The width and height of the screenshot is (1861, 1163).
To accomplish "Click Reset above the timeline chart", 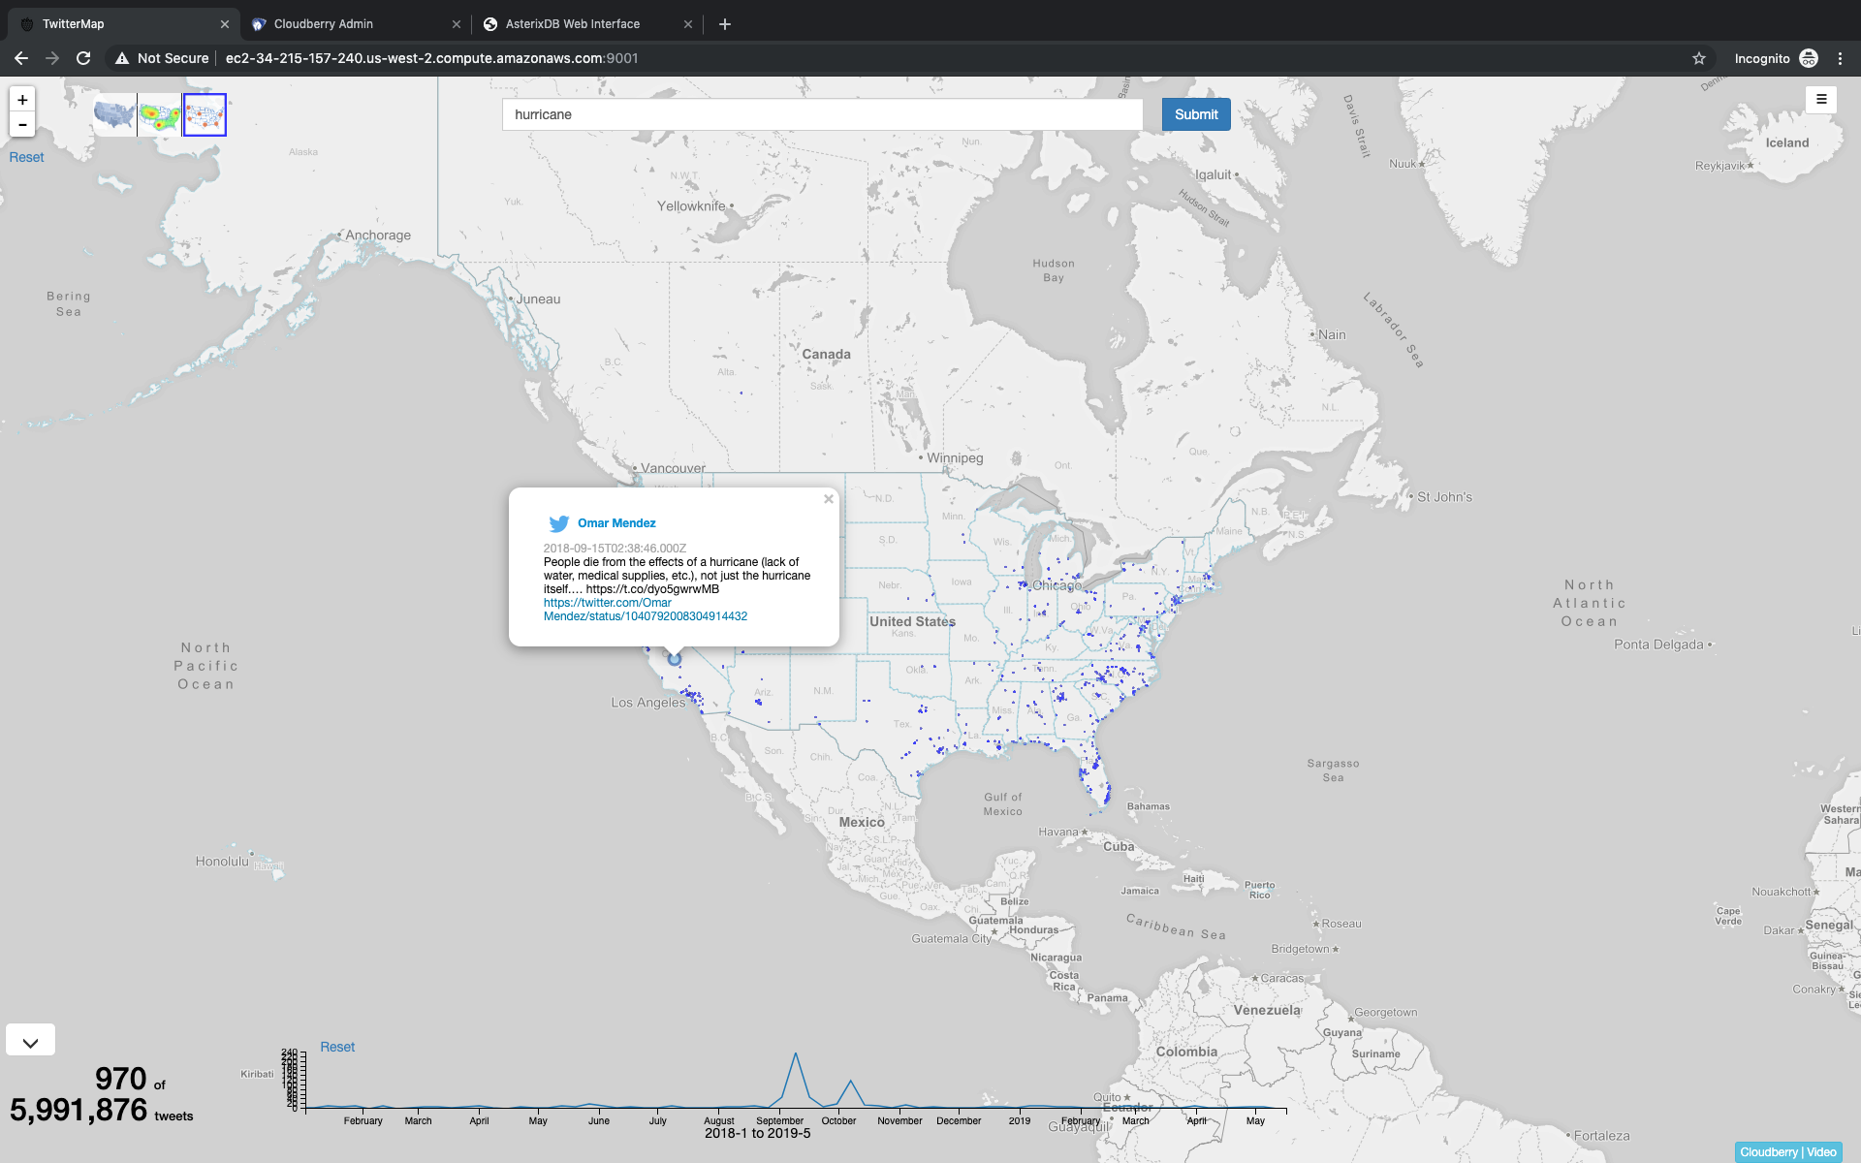I will [337, 1047].
